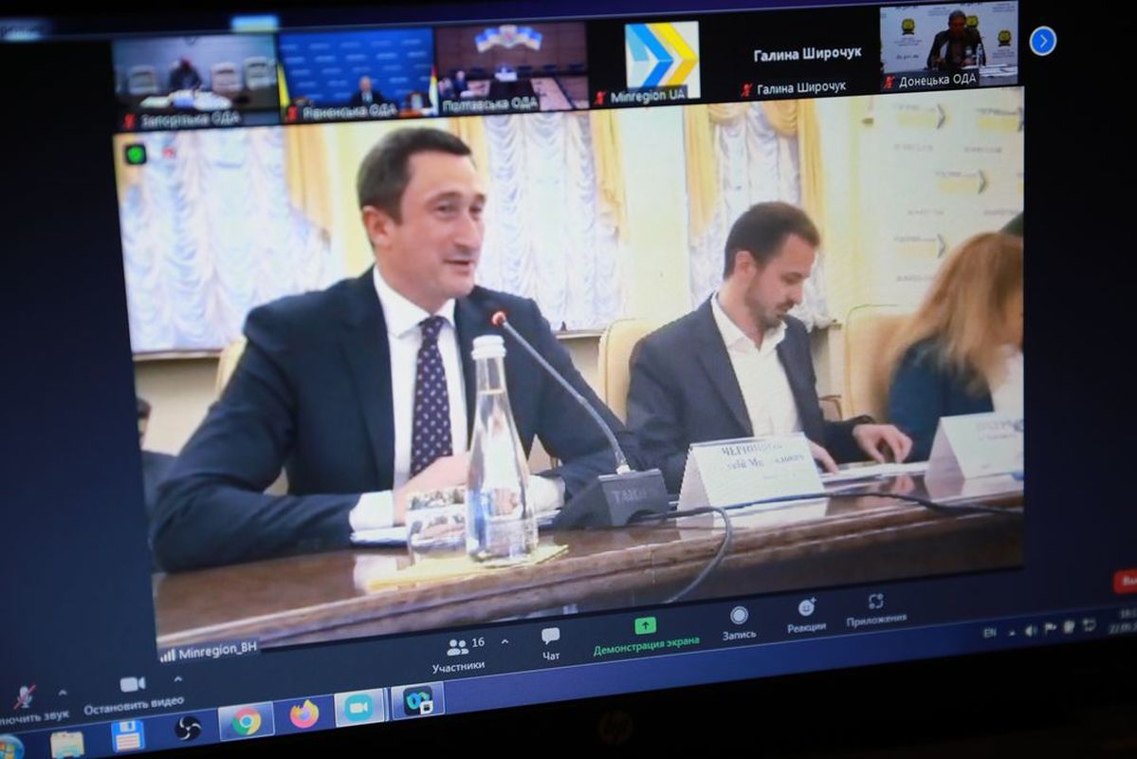Open video options arrow beside camera
The height and width of the screenshot is (759, 1137).
coord(177,680)
